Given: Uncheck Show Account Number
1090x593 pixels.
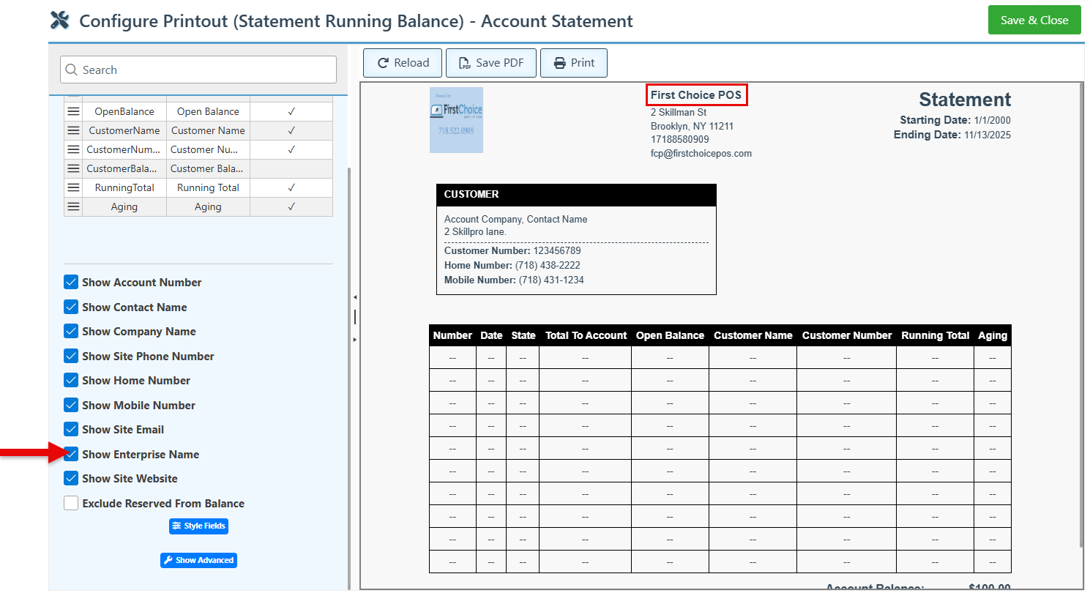Looking at the screenshot, I should (x=71, y=283).
